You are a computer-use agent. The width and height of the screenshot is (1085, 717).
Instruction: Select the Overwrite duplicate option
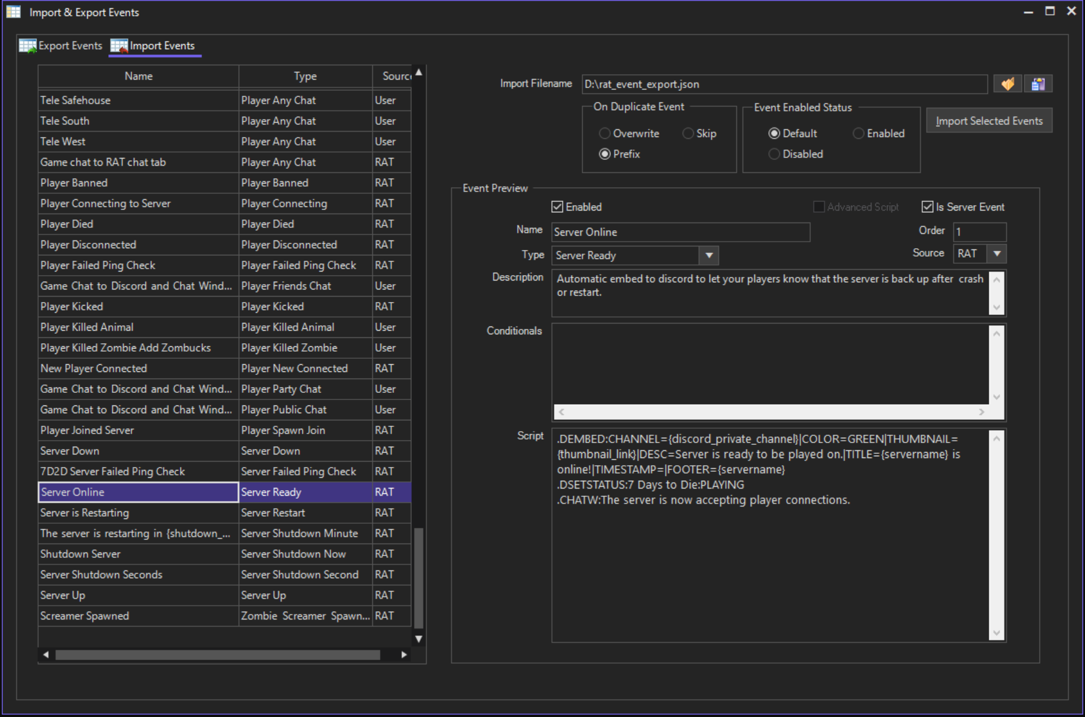[x=605, y=133]
